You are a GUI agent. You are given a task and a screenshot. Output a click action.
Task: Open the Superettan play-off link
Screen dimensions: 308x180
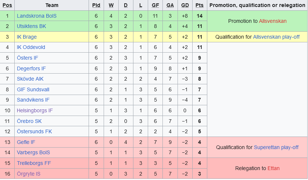tap(276, 147)
